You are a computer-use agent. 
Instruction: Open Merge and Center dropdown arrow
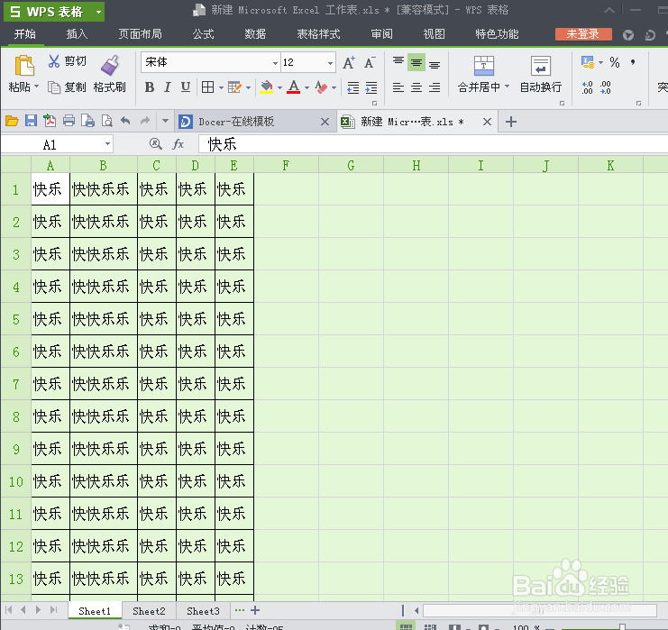(x=507, y=87)
